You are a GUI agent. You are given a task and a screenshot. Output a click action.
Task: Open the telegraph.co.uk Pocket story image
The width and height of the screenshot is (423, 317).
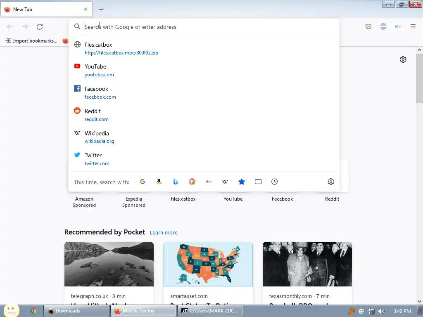[x=109, y=264]
